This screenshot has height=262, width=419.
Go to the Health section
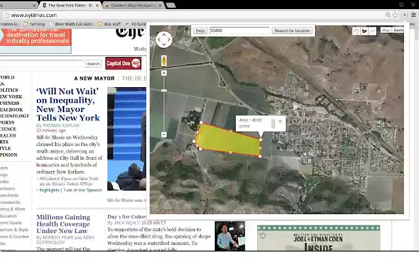pos(8,136)
